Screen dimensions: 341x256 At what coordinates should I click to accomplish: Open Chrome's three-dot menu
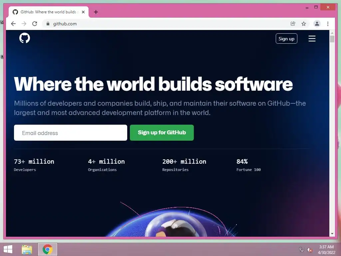[328, 24]
